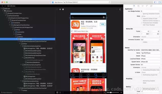This screenshot has width=162, height=94.
Task: Click the search tab in captured tab bar
Action: coord(96,76)
